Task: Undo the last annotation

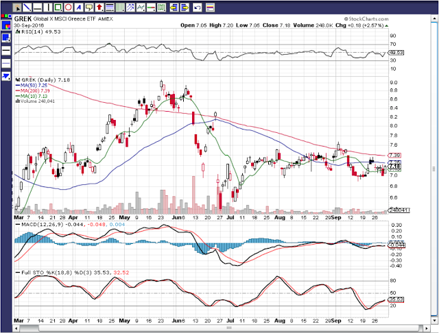Action: 198,8
